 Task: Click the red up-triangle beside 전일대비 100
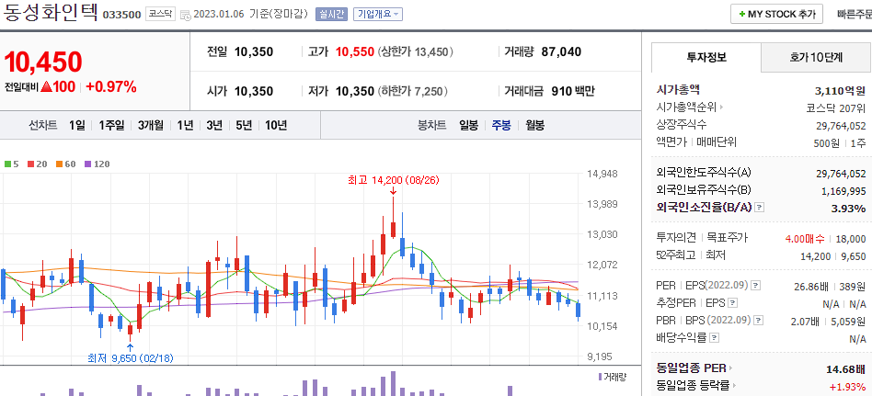click(46, 86)
